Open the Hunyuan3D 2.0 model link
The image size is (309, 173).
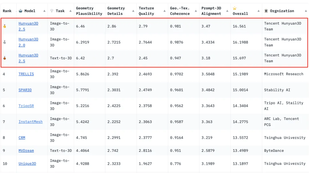[28, 42]
